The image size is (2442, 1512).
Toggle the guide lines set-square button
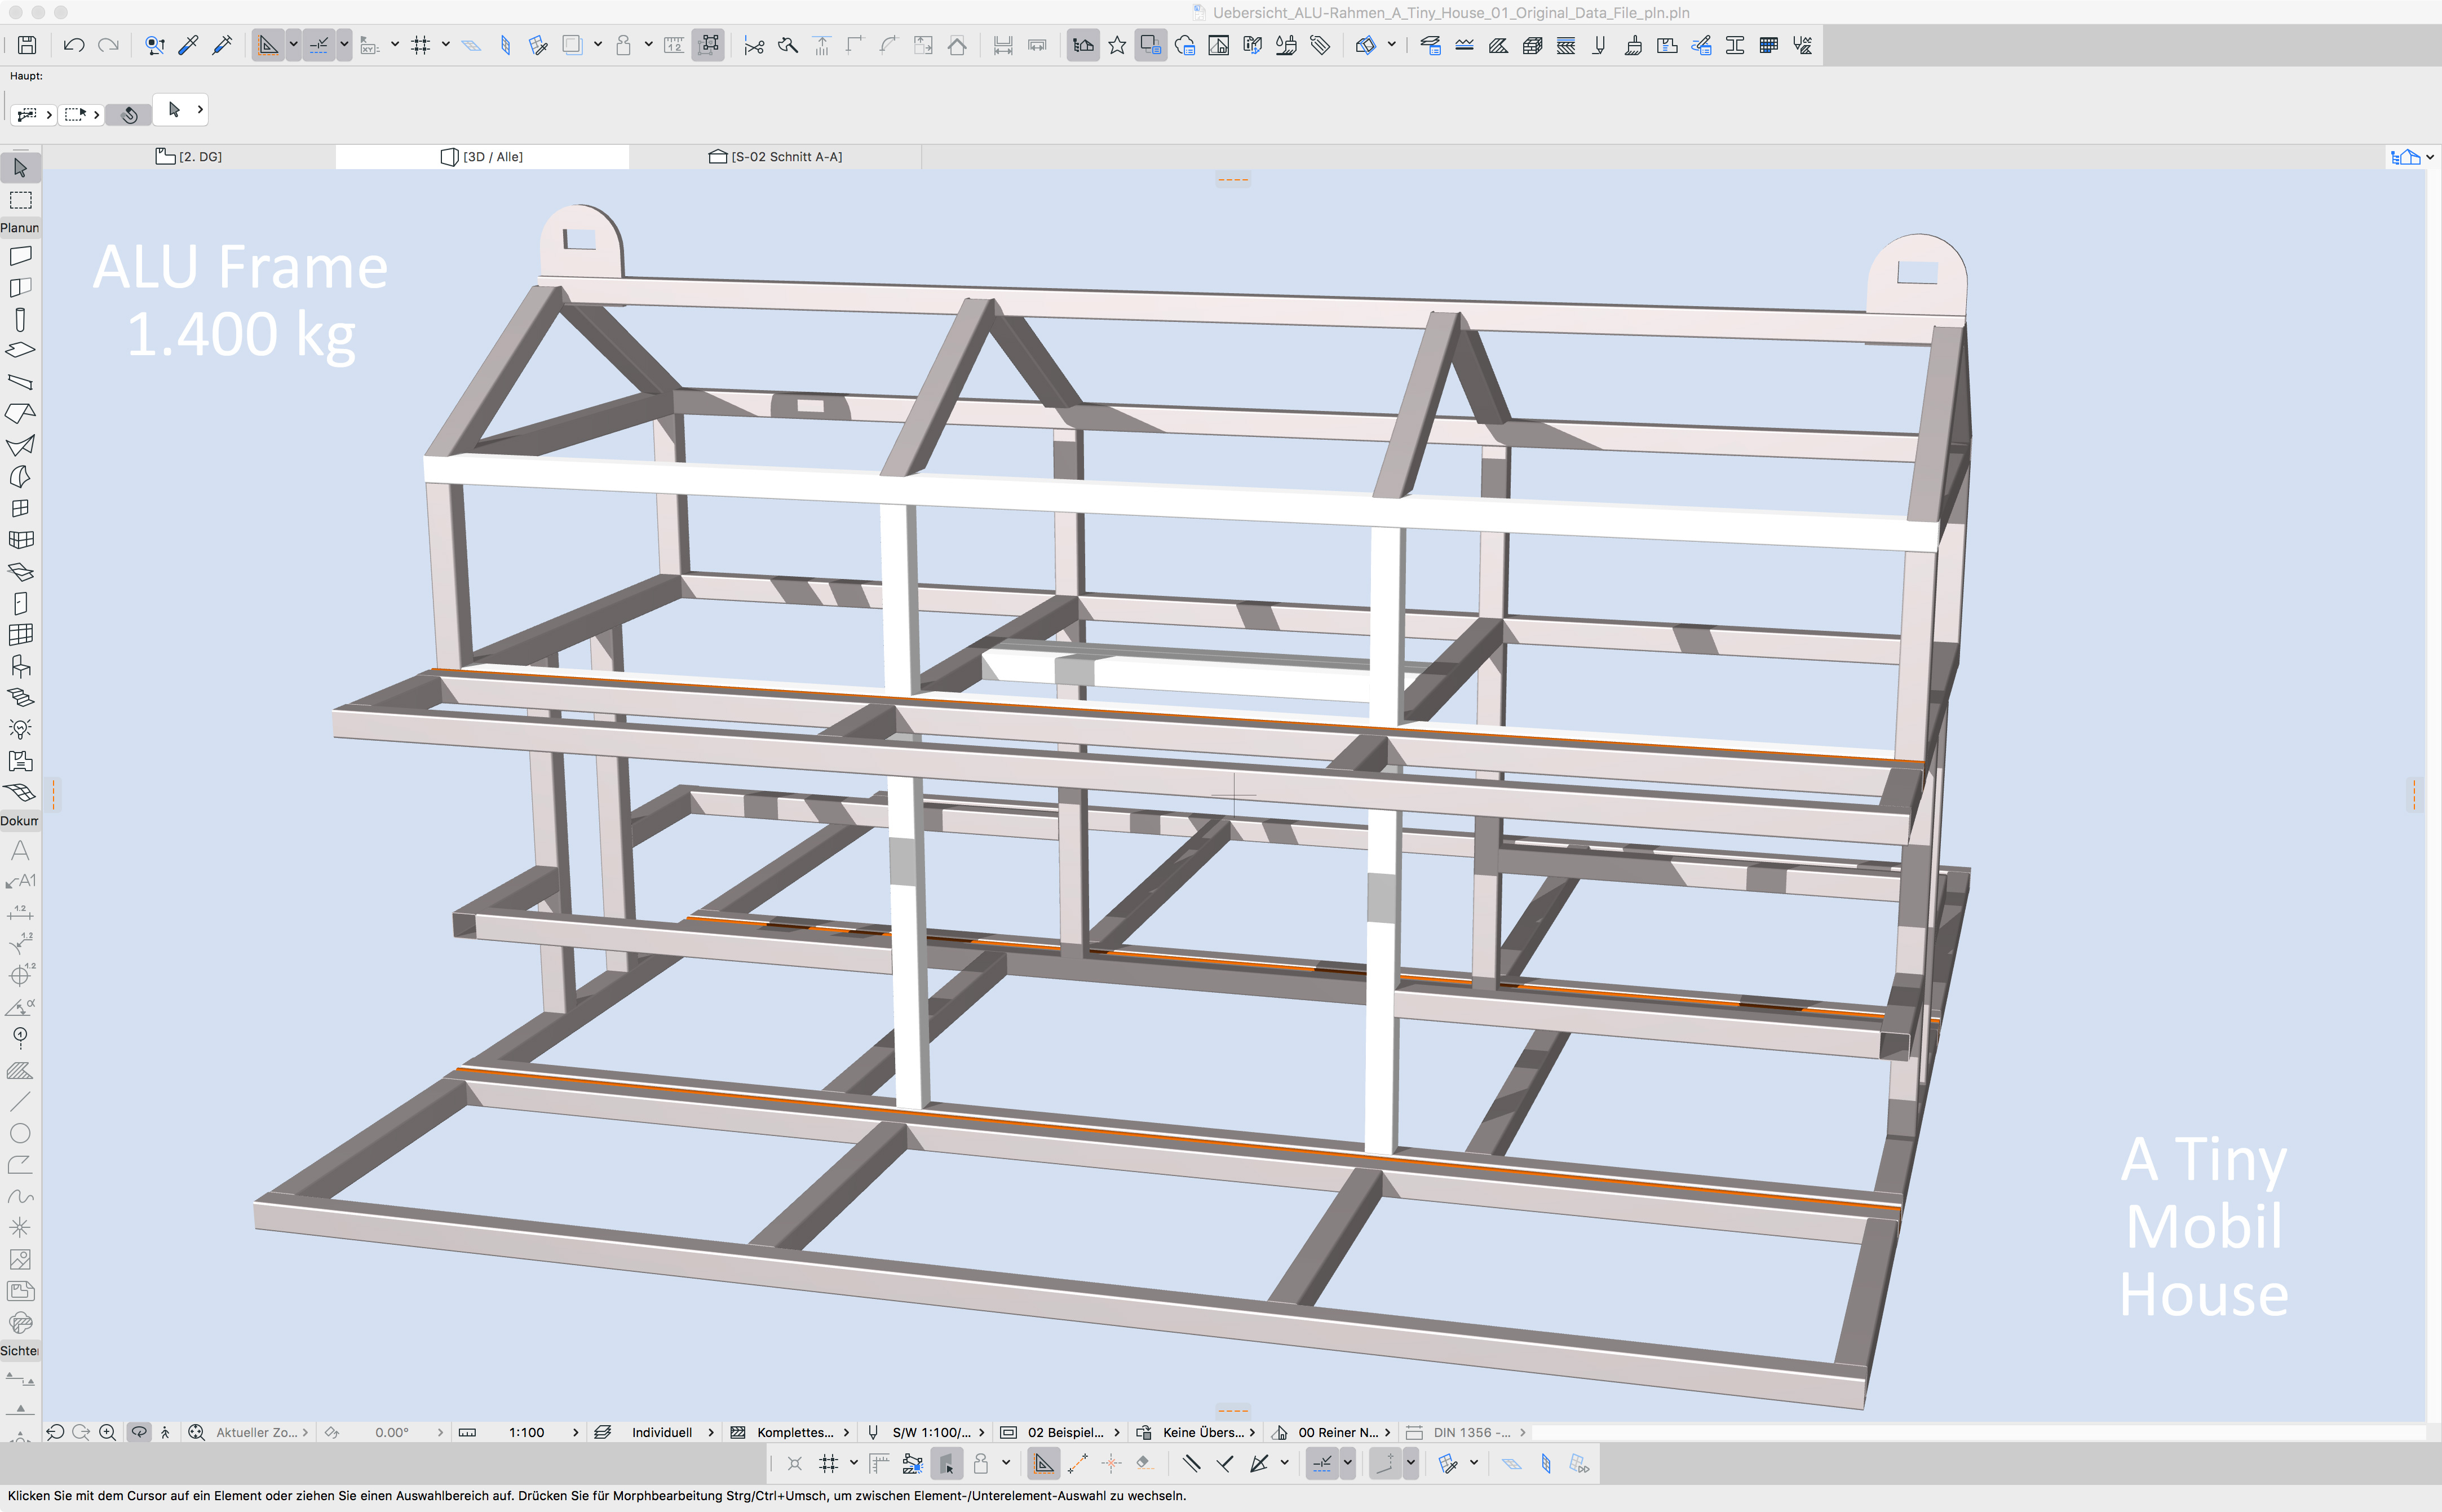click(267, 45)
